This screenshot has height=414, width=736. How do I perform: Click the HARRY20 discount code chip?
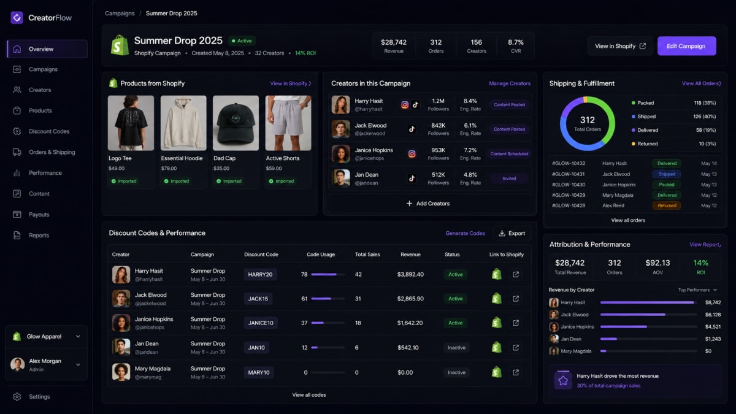[x=260, y=275]
